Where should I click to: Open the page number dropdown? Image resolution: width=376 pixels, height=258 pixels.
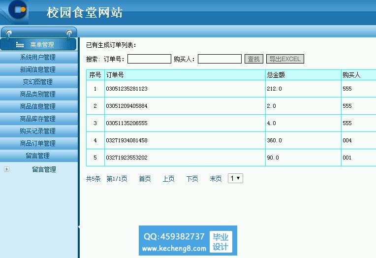[x=235, y=178]
